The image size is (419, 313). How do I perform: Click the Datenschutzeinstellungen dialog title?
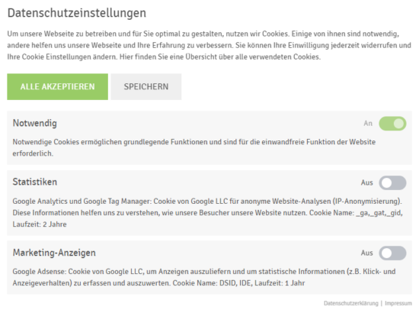[x=77, y=13]
